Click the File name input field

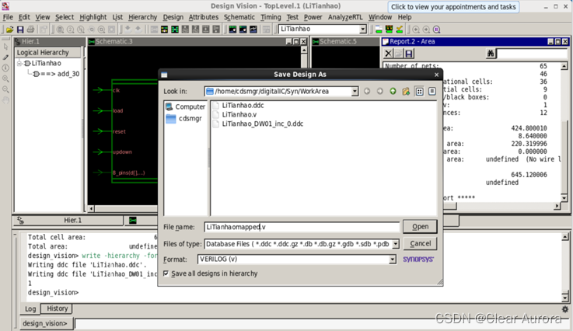tap(302, 227)
